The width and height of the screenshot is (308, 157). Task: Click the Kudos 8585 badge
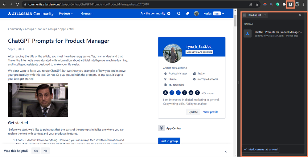click(217, 14)
